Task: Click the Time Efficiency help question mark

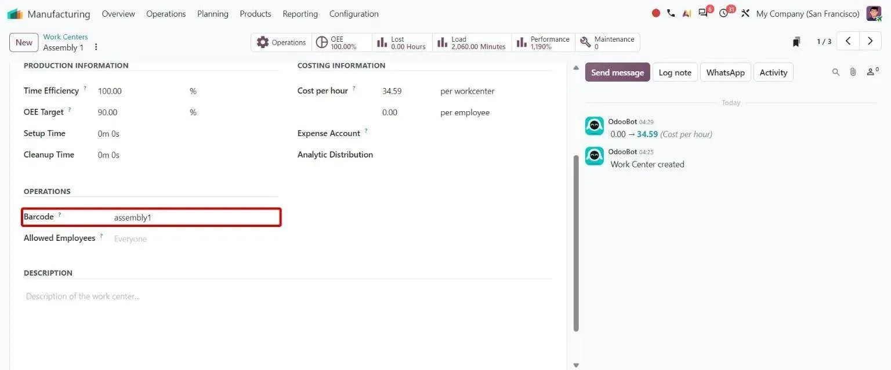Action: coord(85,89)
